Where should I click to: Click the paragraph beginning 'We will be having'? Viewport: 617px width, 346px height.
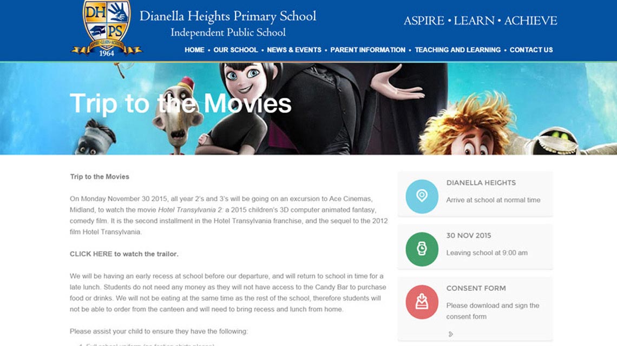[x=228, y=292]
